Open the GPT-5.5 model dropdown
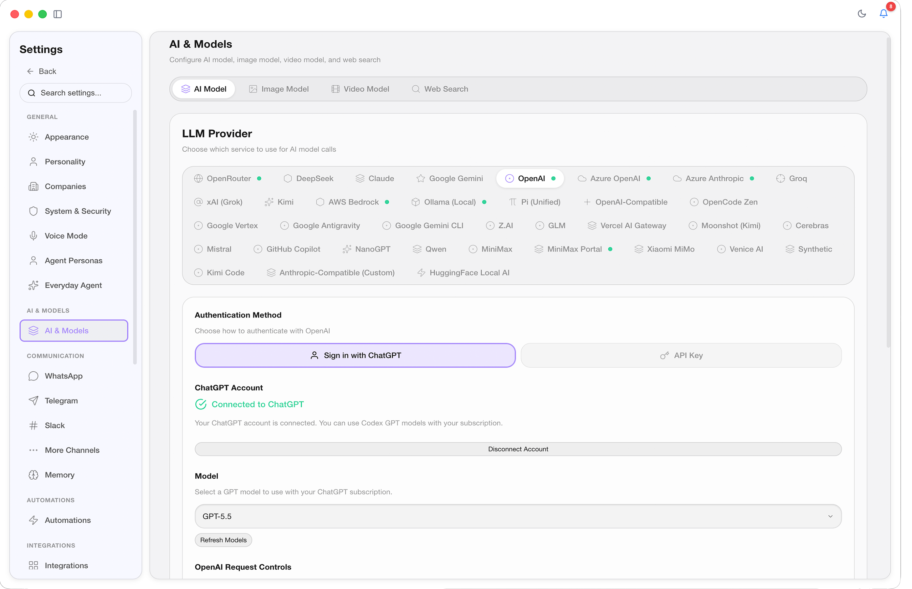 (x=518, y=516)
